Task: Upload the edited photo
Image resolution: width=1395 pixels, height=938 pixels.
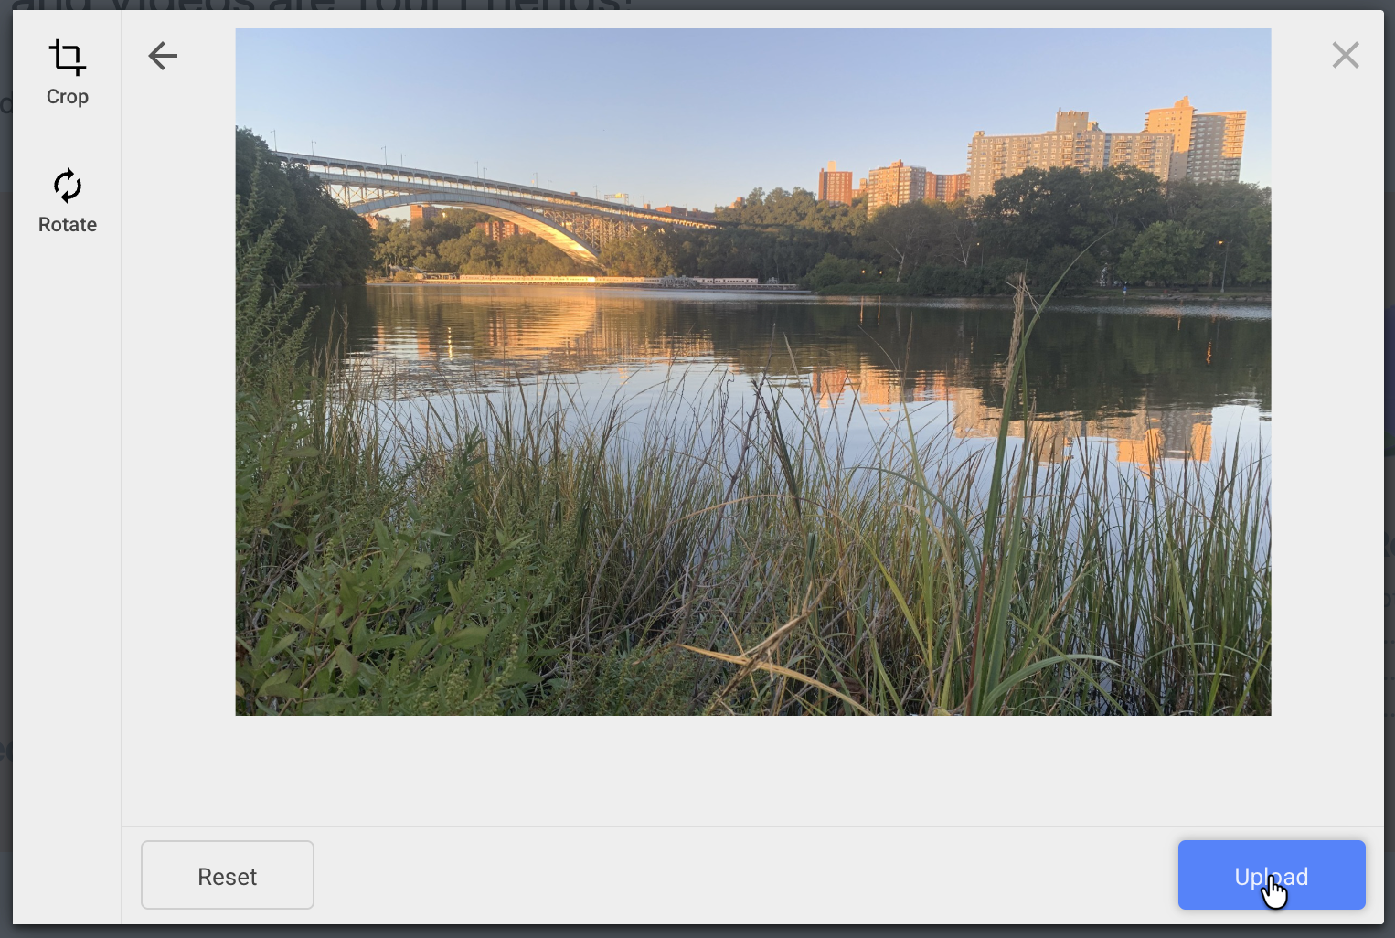Action: click(1272, 875)
